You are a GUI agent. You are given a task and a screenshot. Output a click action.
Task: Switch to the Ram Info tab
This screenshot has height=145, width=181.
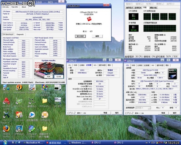click(x=15, y=7)
